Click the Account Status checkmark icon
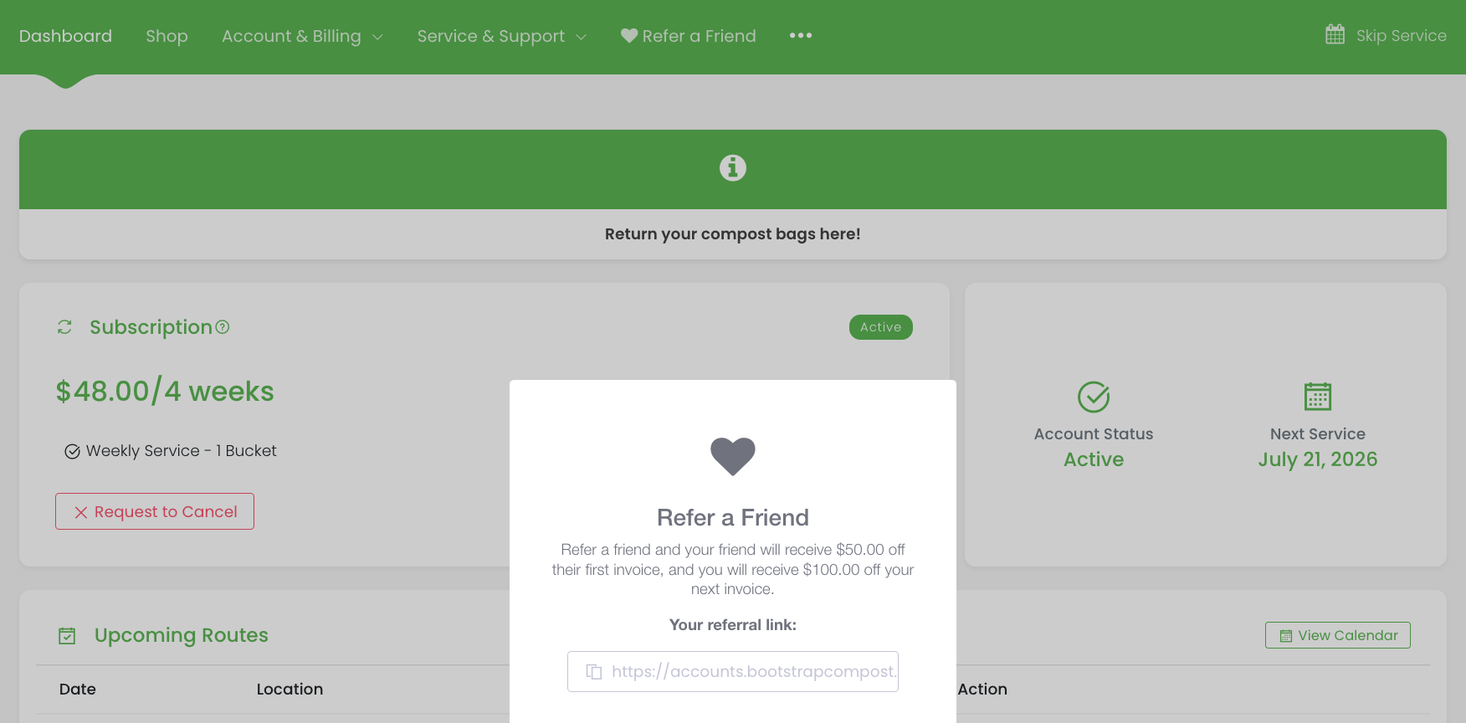Viewport: 1466px width, 723px height. point(1094,397)
